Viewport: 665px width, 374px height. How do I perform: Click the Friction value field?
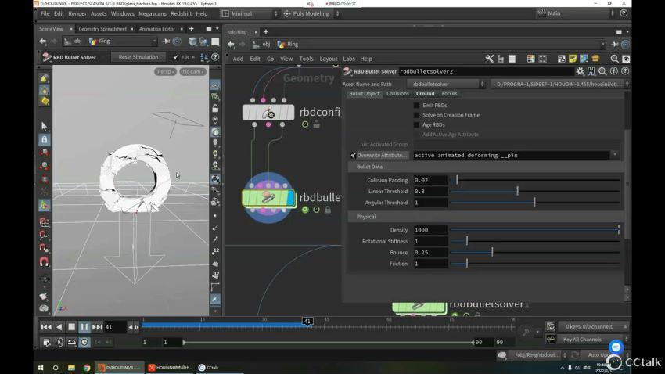(430, 264)
